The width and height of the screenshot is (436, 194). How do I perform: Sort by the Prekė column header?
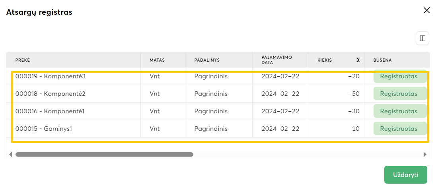tap(23, 60)
